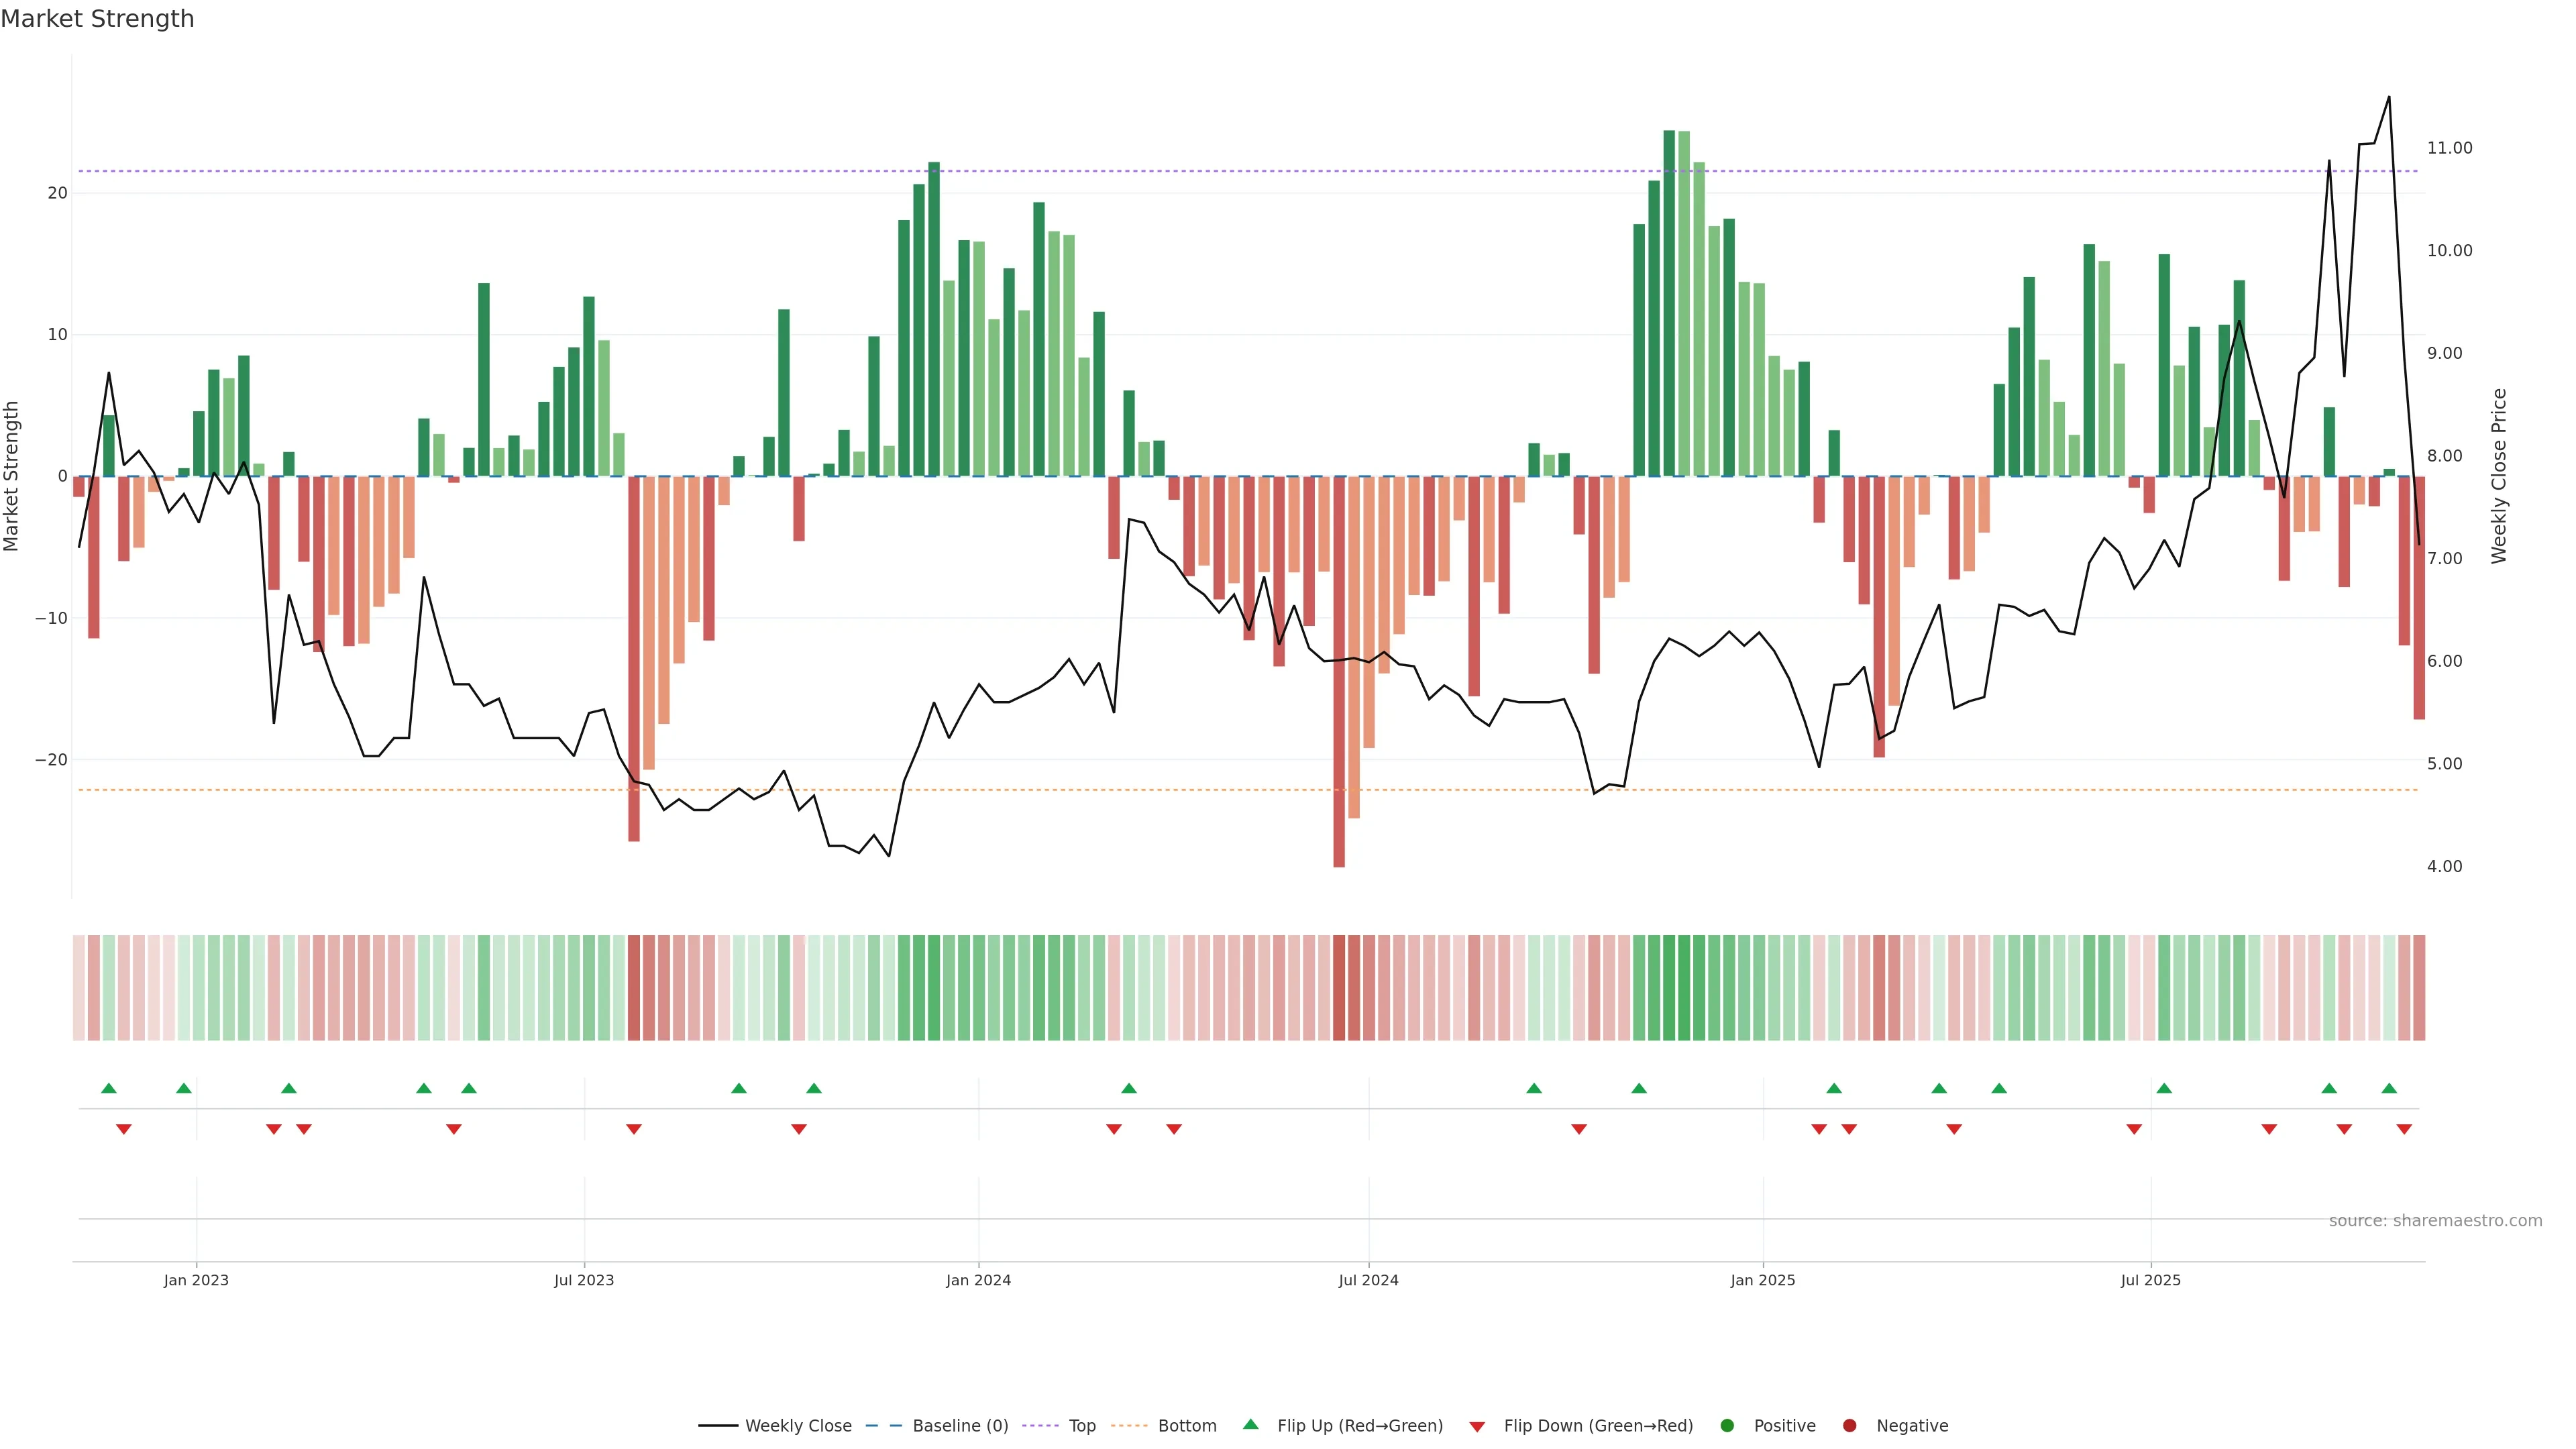Viewport: 2576px width, 1449px height.
Task: Click the first red flip-down triangle marker
Action: coord(124,1129)
